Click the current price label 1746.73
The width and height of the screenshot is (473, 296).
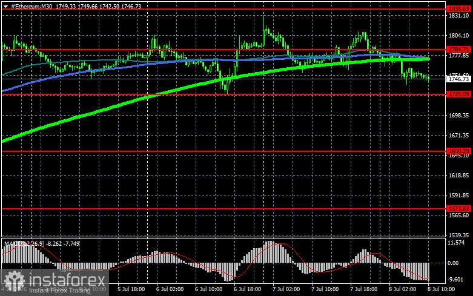click(x=458, y=79)
